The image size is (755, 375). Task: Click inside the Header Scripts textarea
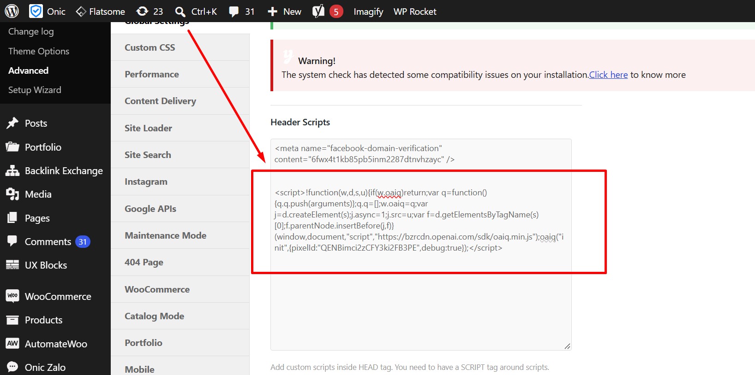click(x=421, y=245)
